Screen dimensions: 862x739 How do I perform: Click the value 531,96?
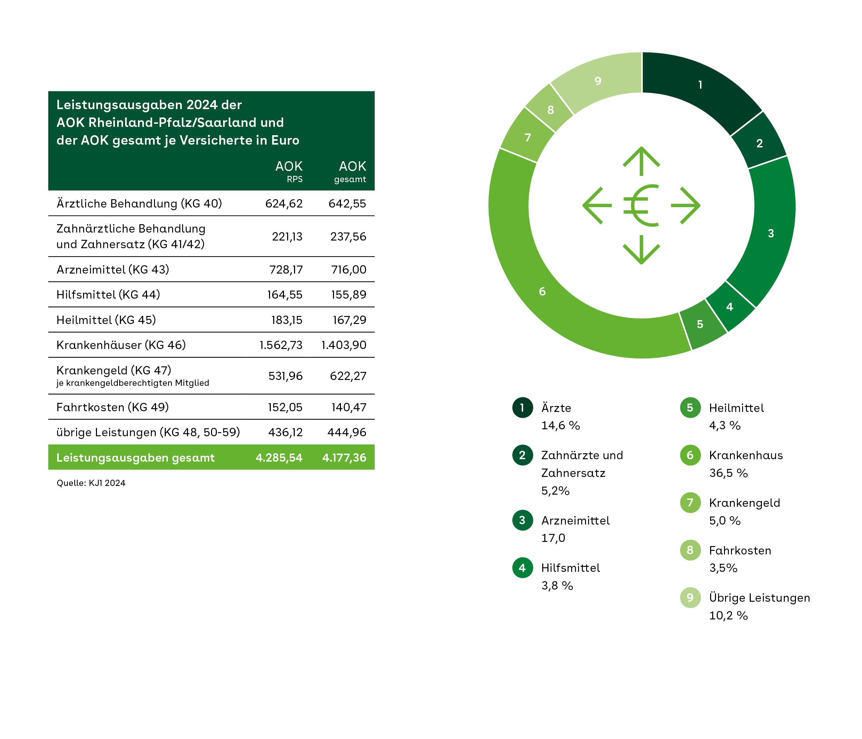click(285, 376)
